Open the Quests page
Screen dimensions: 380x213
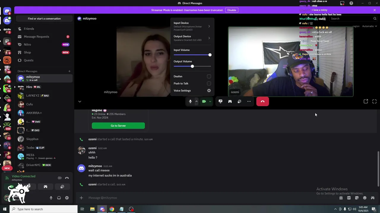[44, 60]
